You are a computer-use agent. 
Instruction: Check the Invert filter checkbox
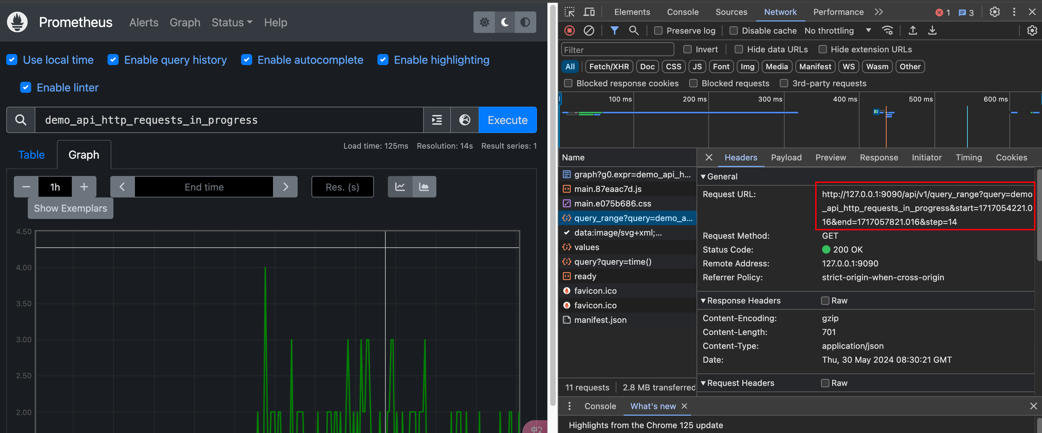[687, 49]
